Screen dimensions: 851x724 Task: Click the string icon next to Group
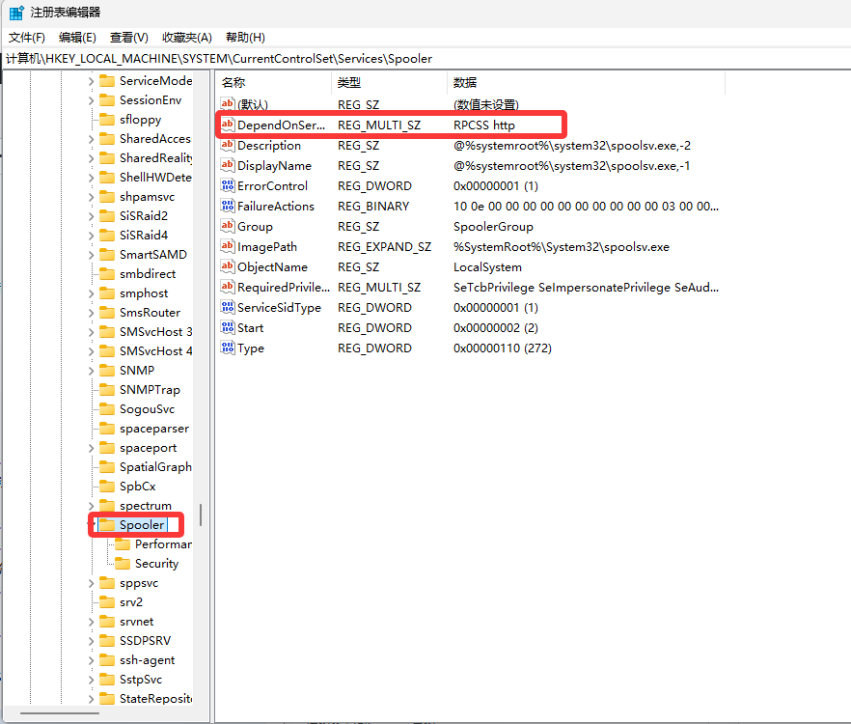(x=228, y=227)
